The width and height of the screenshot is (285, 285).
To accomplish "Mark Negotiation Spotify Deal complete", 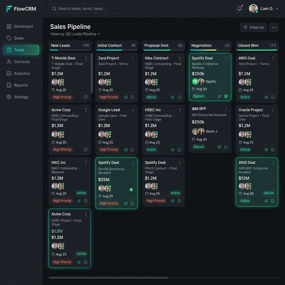I will (219, 96).
